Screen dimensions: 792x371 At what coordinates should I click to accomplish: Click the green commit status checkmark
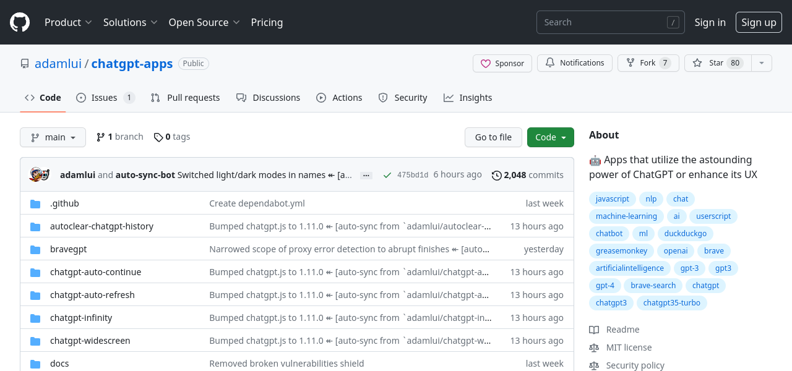point(387,176)
